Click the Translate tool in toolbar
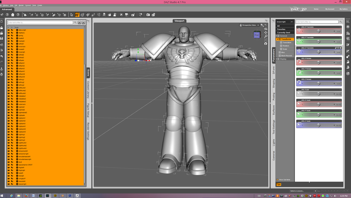Screen dimensions: 351x198 tap(88, 15)
